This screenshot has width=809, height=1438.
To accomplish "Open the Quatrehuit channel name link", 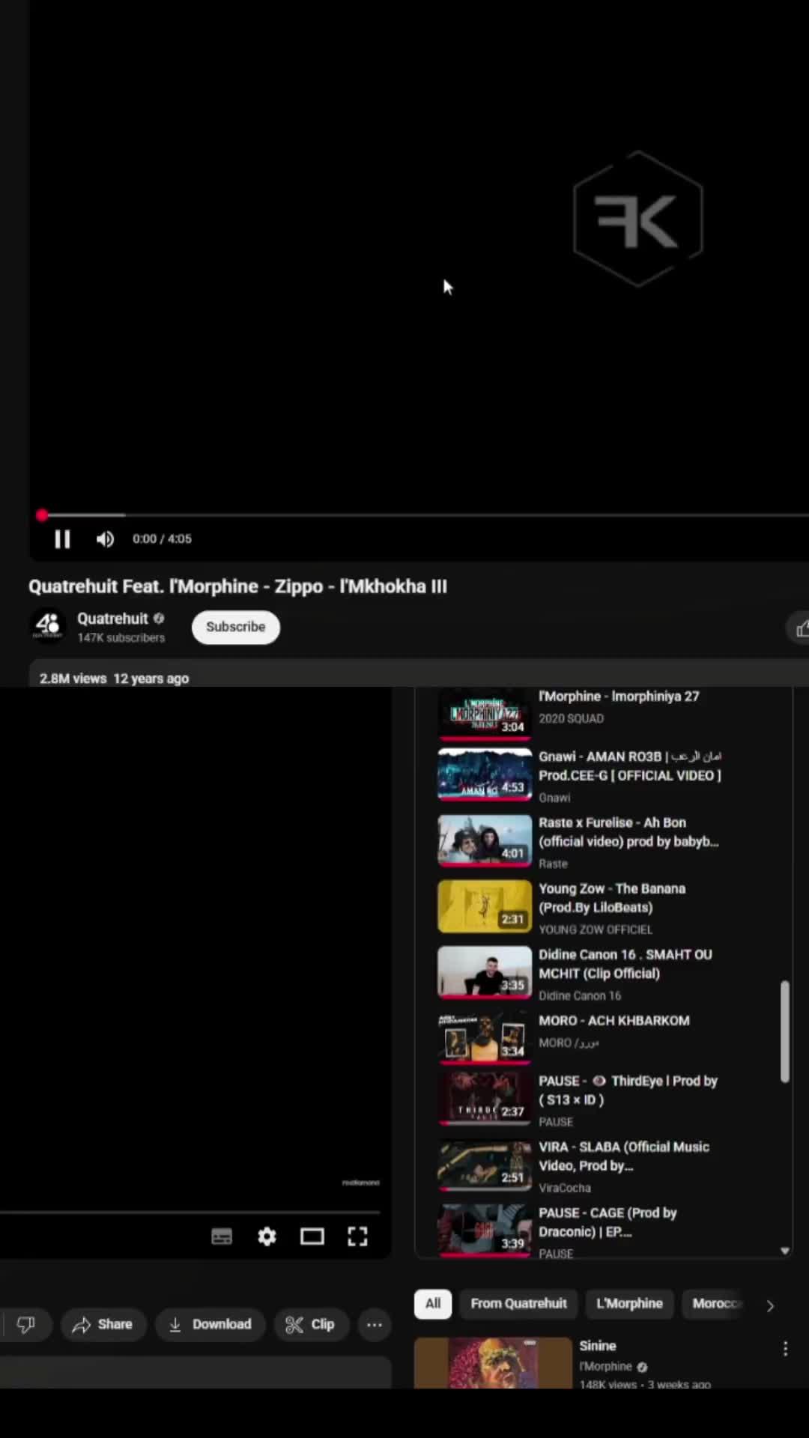I will click(112, 619).
